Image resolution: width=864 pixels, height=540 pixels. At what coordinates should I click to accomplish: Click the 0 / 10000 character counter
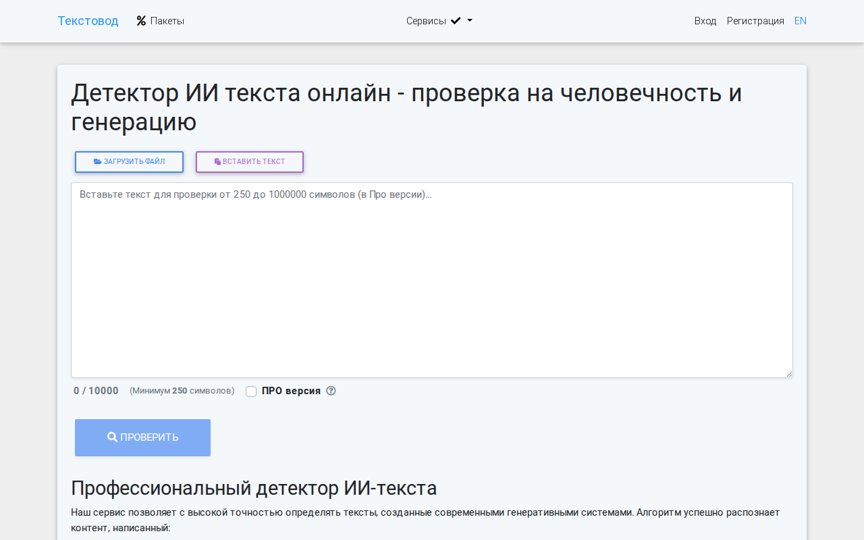96,391
